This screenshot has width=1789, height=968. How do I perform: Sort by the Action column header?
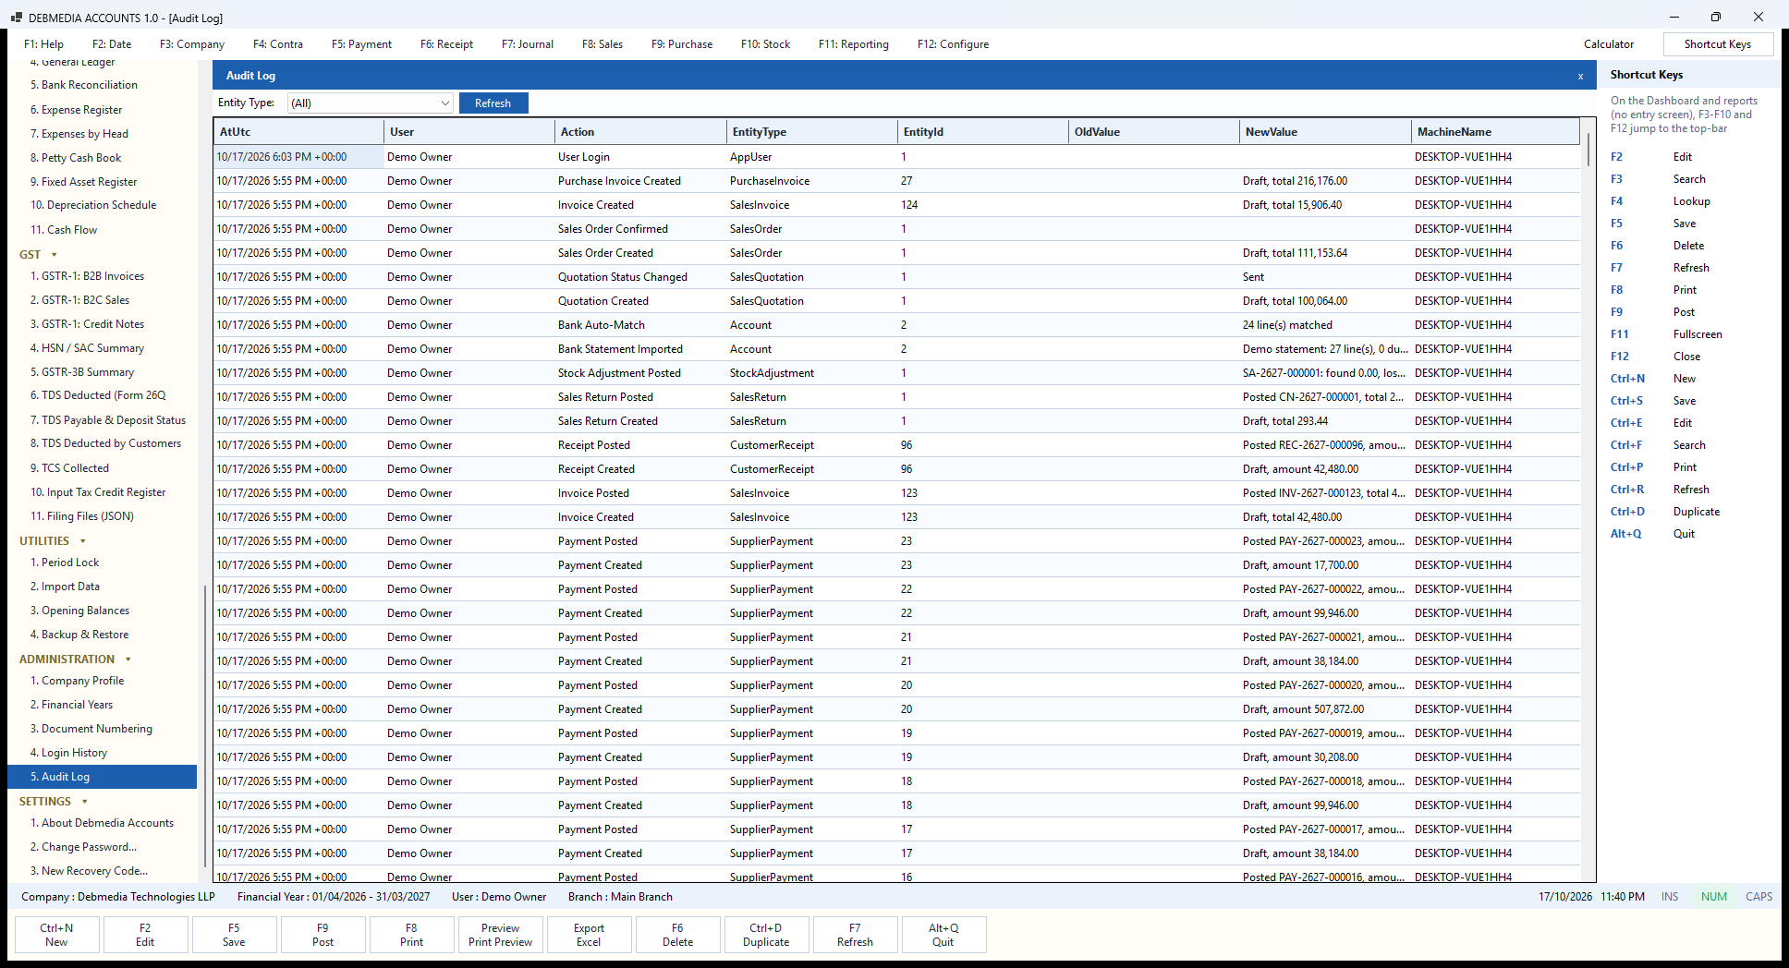click(x=640, y=132)
